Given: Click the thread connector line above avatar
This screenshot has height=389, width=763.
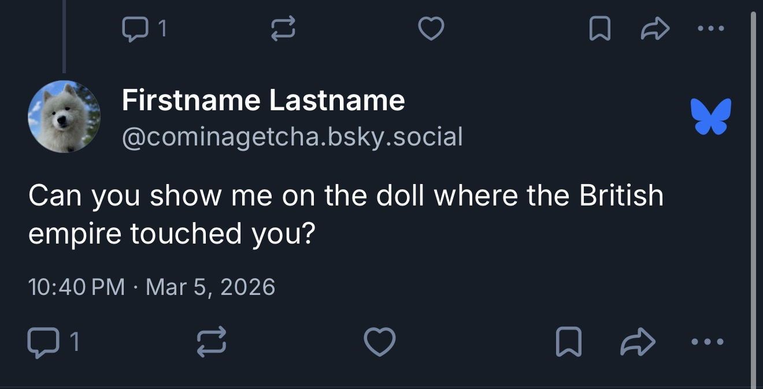Looking at the screenshot, I should pyautogui.click(x=64, y=36).
